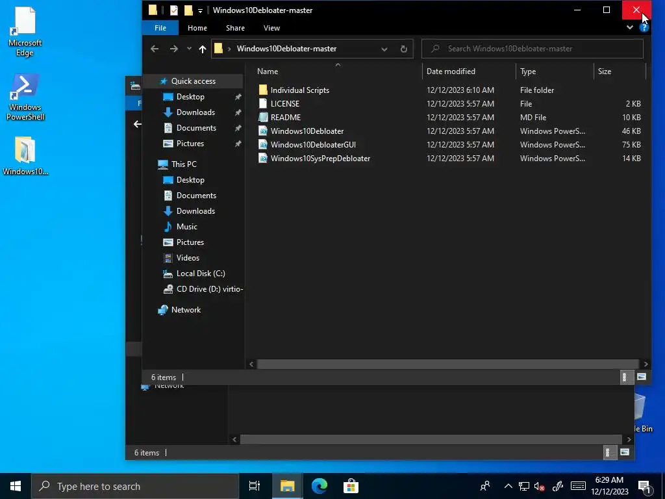Screen dimensions: 665x499
Task: Switch to large icons view layout
Action: [x=641, y=377]
